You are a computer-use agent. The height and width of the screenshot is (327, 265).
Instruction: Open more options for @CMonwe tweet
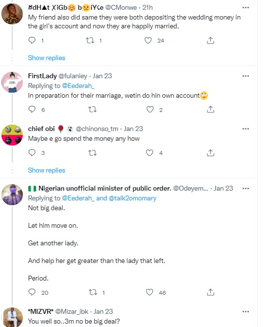tap(245, 7)
